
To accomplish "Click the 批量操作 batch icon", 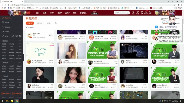I will 27,27.
